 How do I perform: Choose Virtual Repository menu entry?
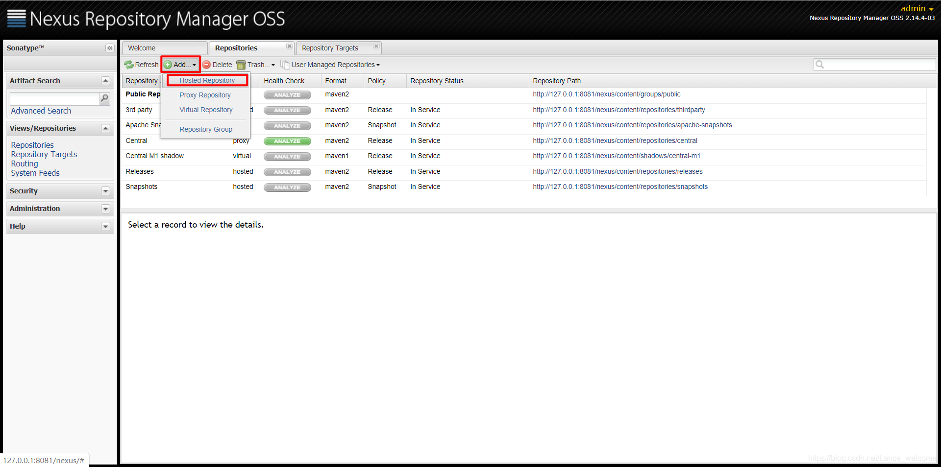(206, 110)
